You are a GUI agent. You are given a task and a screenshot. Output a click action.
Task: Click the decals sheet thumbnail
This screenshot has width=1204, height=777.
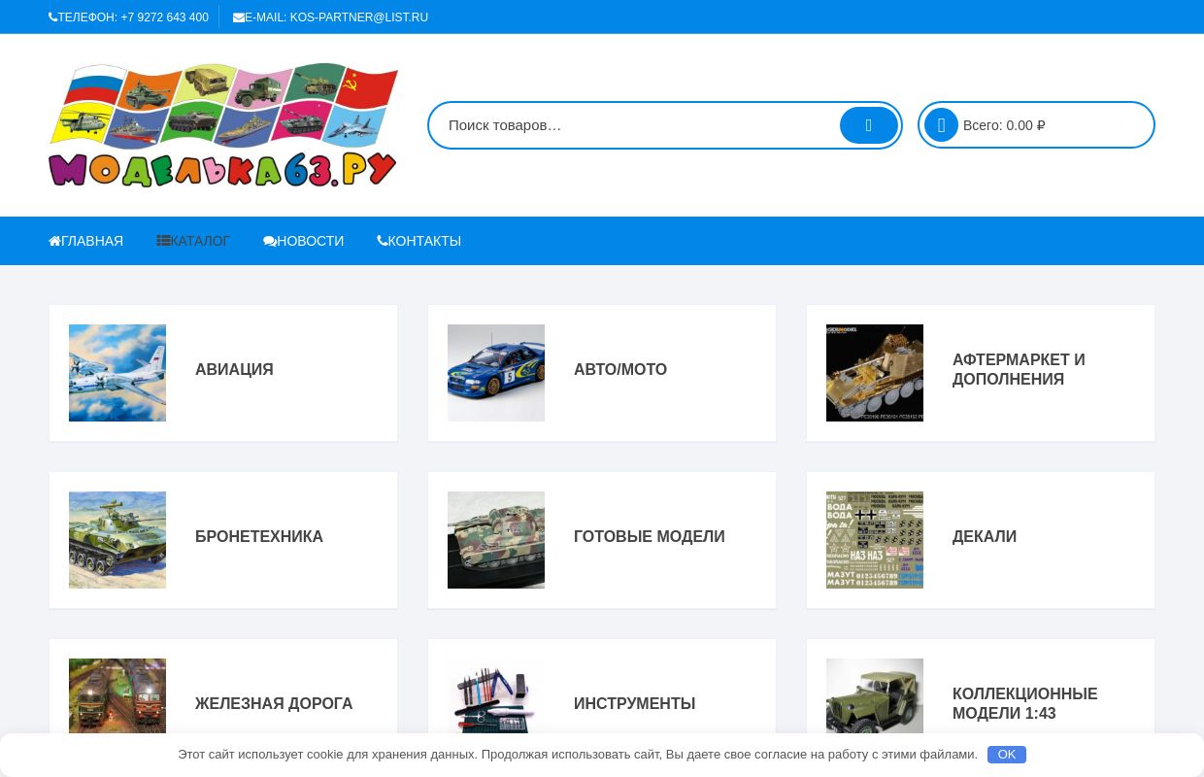tap(875, 540)
